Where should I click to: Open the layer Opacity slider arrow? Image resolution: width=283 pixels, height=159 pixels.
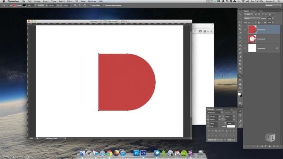[273, 19]
